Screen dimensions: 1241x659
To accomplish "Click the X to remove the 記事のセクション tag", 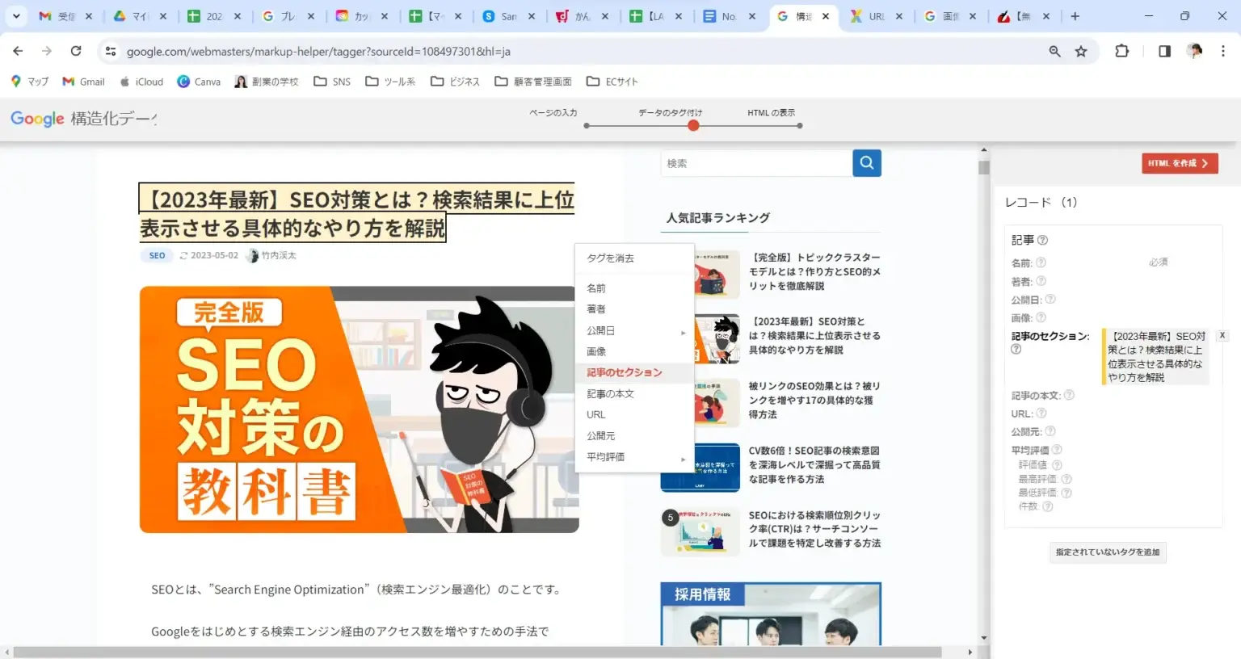I will point(1222,334).
